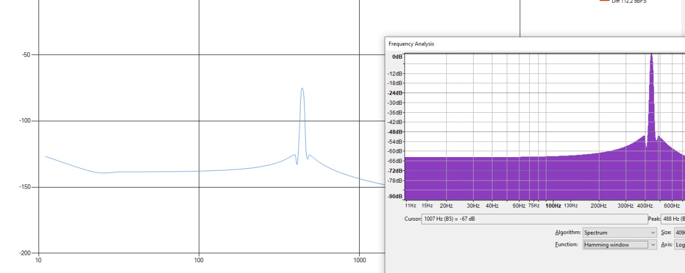
Task: Click the -72dB label on the amplitude axis
Action: [x=395, y=171]
